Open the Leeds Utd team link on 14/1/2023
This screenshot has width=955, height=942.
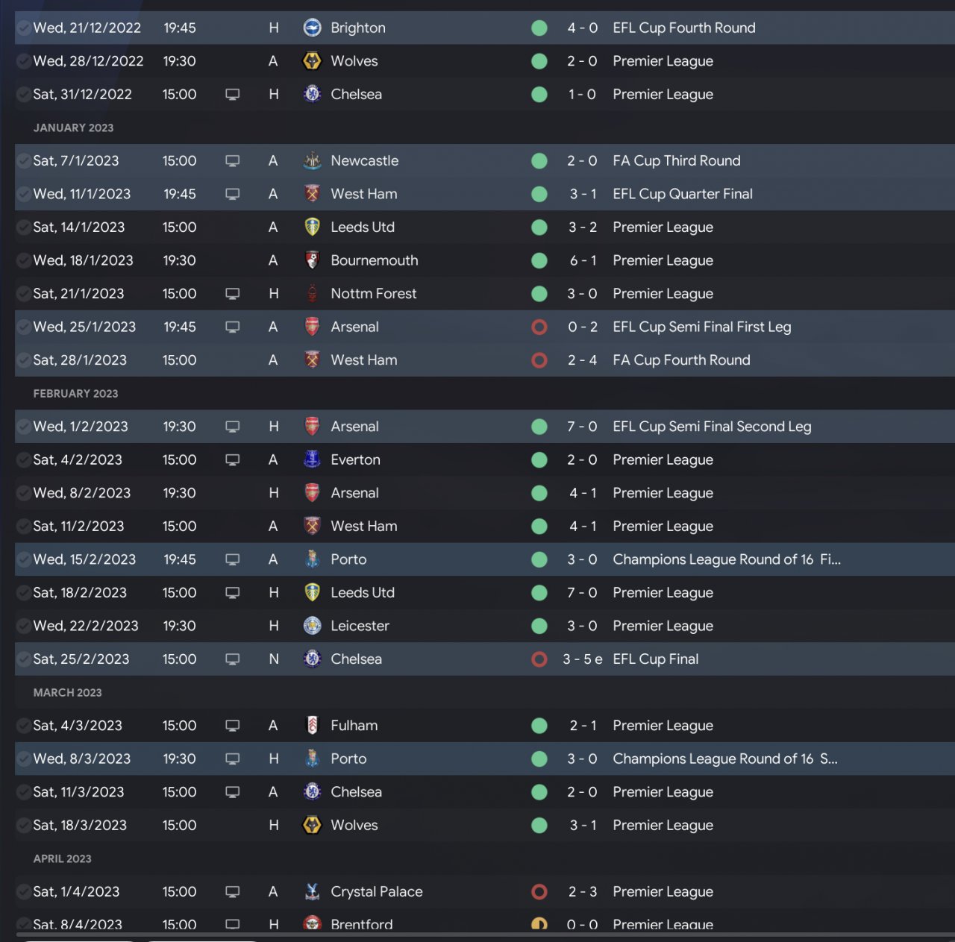pos(363,227)
